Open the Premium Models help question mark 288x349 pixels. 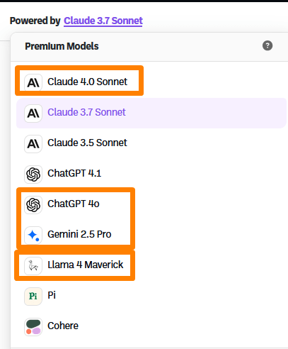coord(267,45)
